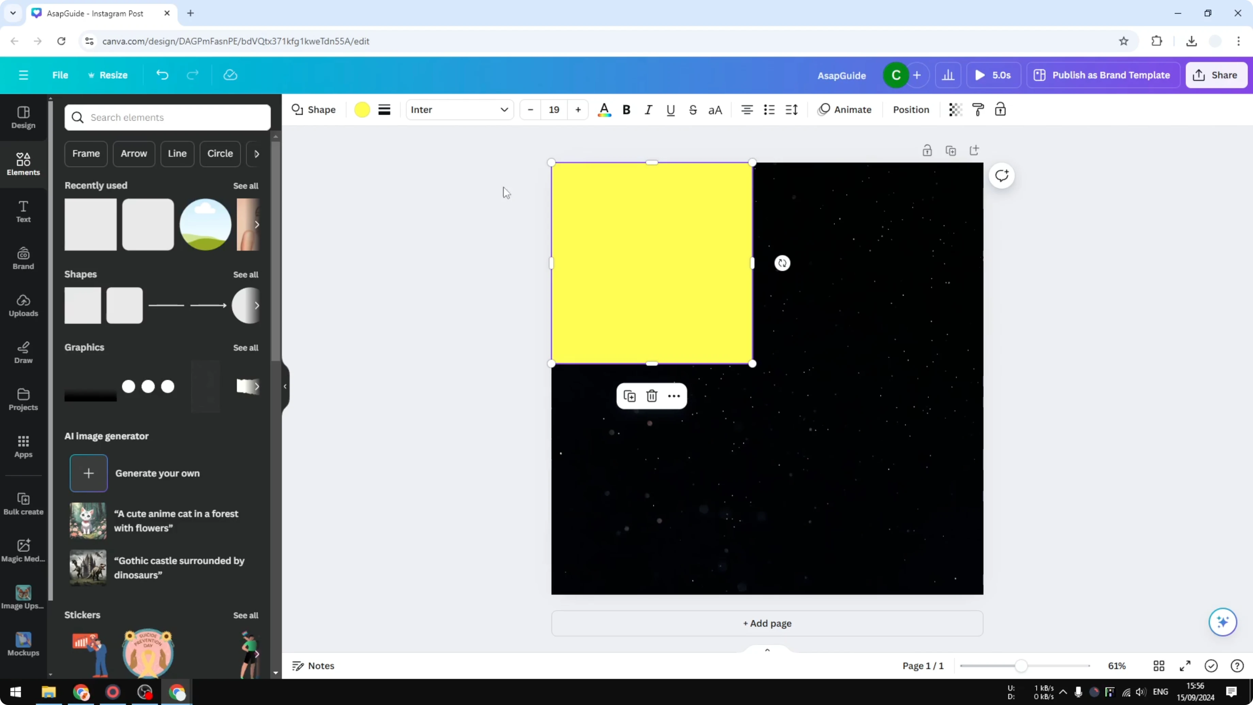The width and height of the screenshot is (1253, 705).
Task: Expand more Shapes with the right chevron
Action: pos(256,305)
